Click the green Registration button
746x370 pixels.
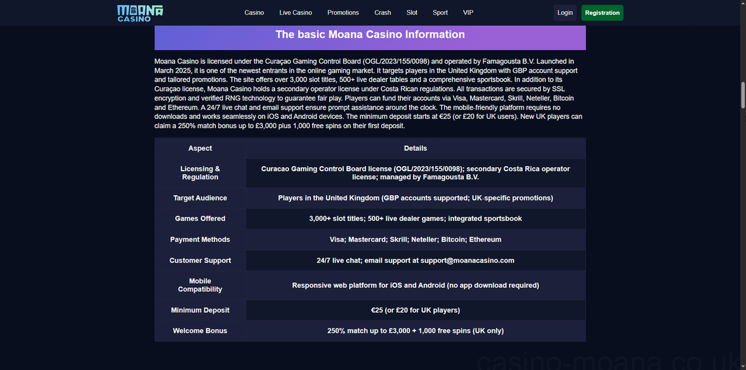tap(602, 13)
